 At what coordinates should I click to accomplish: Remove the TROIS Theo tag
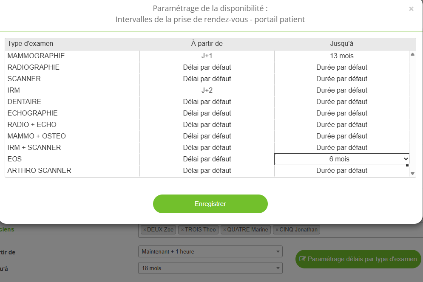(x=182, y=230)
